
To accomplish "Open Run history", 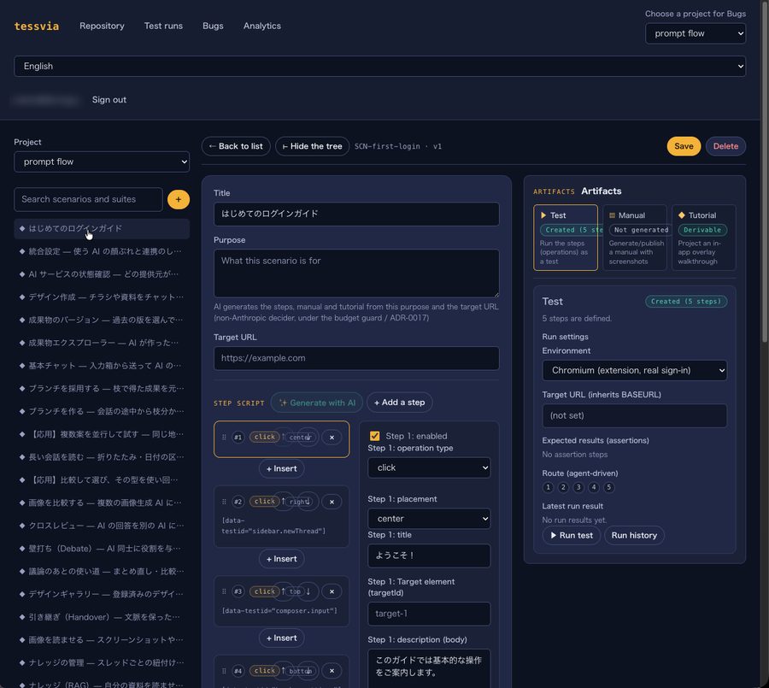I will [x=634, y=535].
